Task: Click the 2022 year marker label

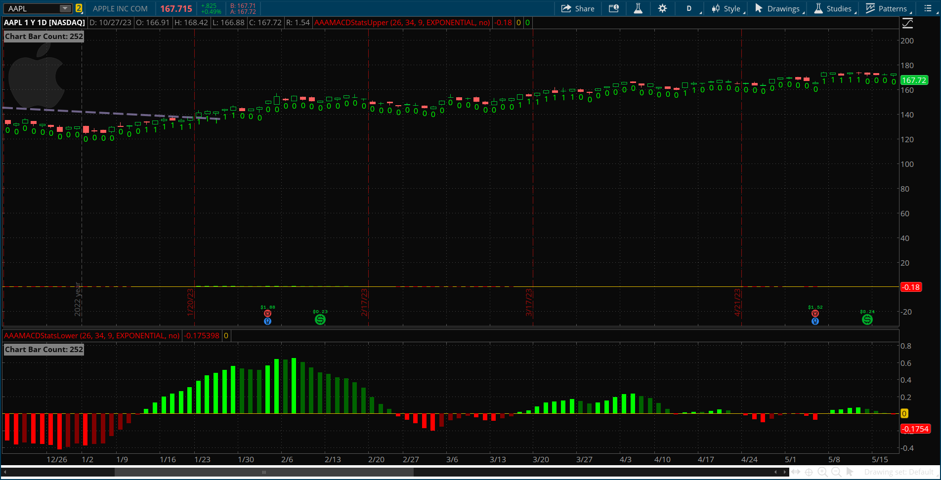Action: [78, 299]
